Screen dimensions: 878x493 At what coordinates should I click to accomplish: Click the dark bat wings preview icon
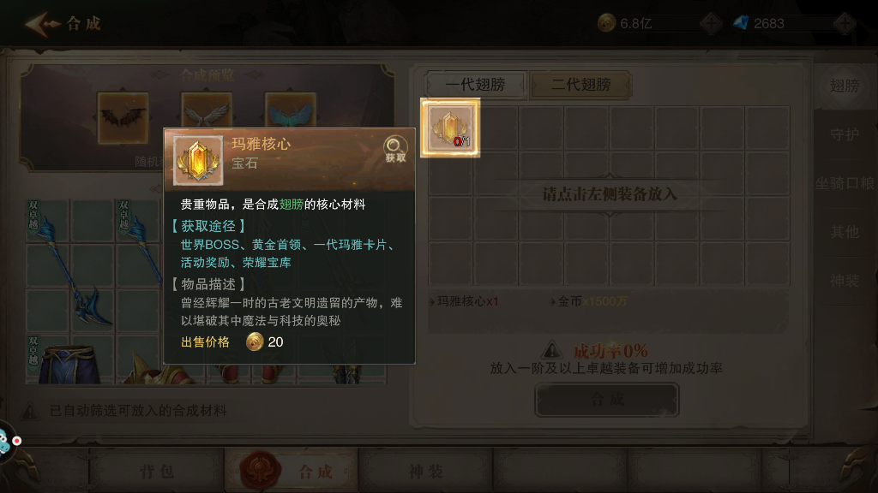click(123, 117)
